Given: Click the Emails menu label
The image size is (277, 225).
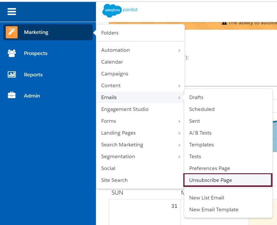Looking at the screenshot, I should click(109, 97).
